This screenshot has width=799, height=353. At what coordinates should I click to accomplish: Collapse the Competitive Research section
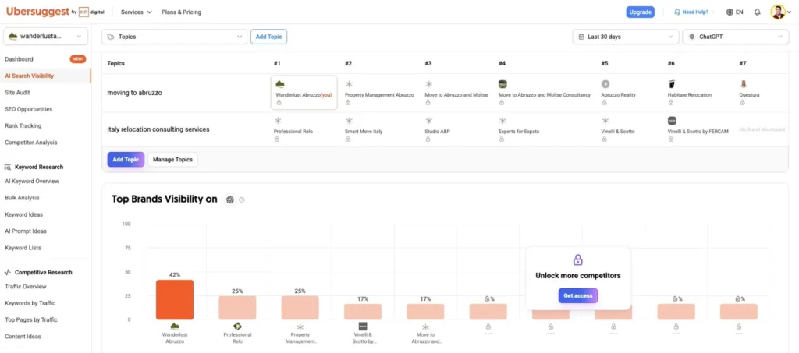38,272
